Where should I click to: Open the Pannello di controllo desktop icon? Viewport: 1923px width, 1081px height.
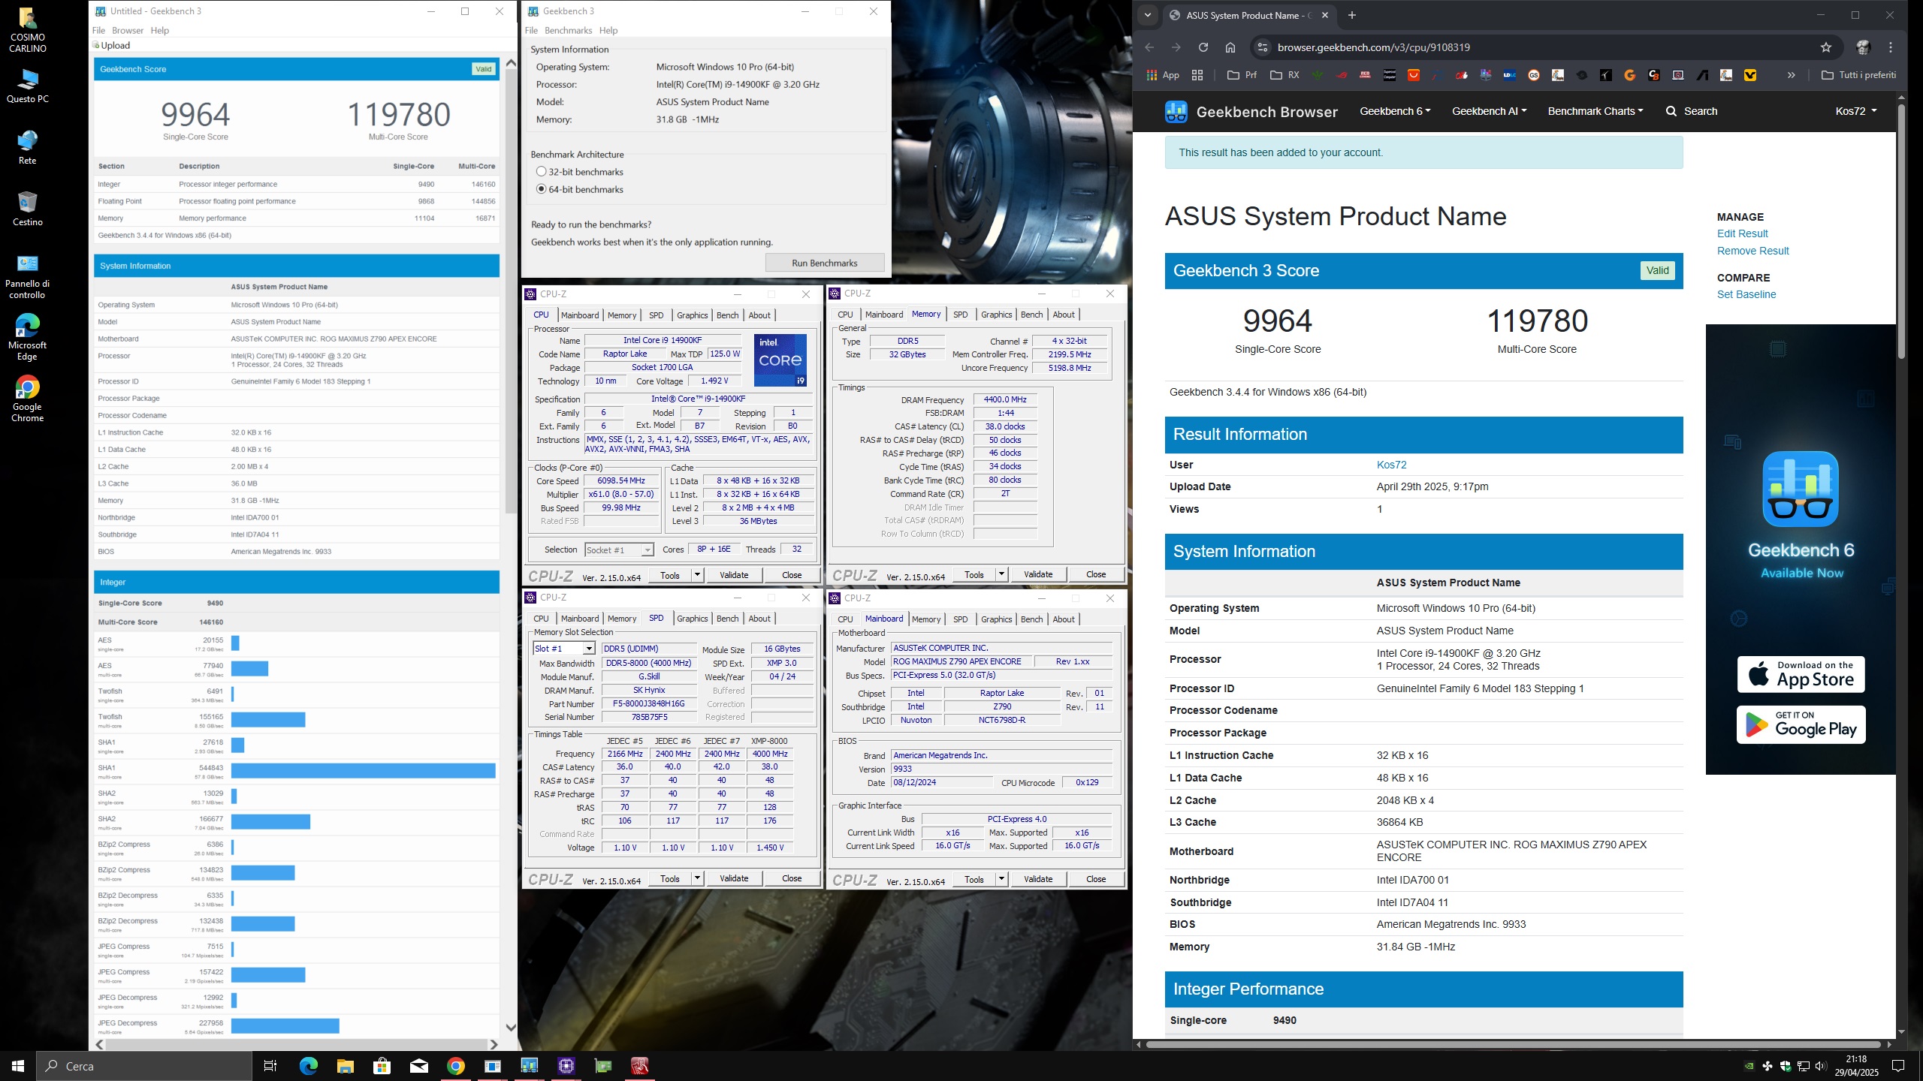pyautogui.click(x=28, y=276)
